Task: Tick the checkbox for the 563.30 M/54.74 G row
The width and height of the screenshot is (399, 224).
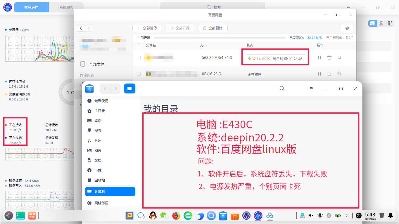Action: [x=139, y=58]
